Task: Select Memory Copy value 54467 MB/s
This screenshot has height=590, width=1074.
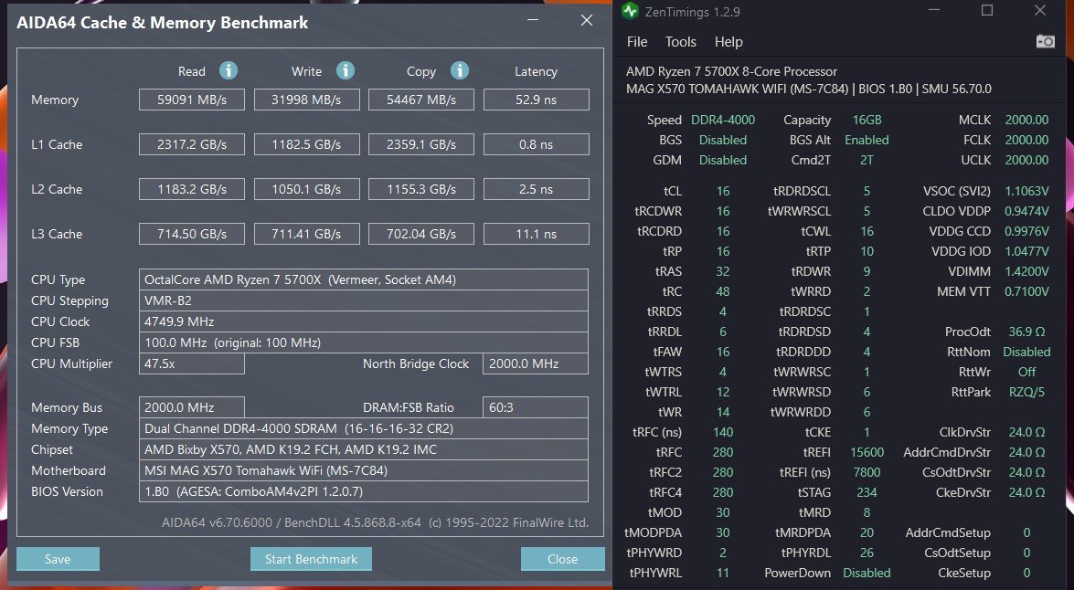Action: click(x=421, y=100)
